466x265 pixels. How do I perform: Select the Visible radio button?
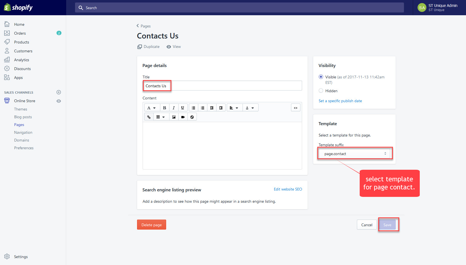coord(321,77)
